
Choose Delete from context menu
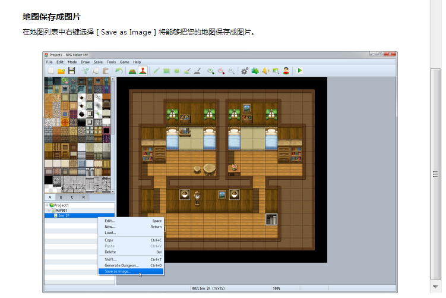click(131, 252)
